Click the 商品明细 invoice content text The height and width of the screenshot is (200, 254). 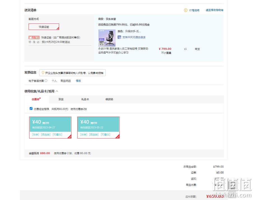[66, 81]
